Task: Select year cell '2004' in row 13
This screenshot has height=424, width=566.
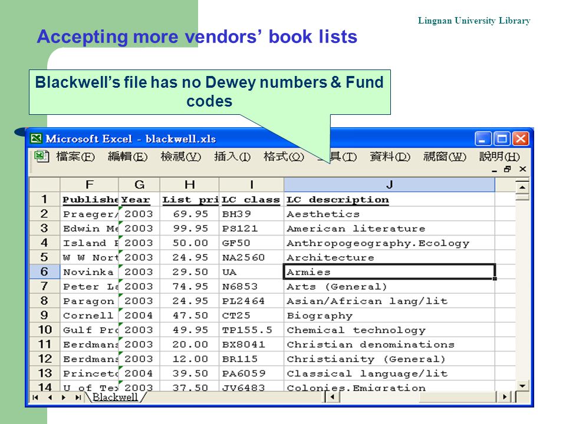Action: [x=139, y=373]
